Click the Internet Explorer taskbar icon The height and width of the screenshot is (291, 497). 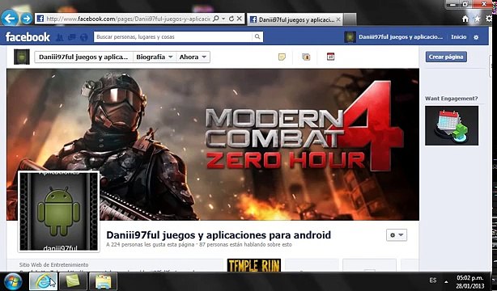coord(43,281)
